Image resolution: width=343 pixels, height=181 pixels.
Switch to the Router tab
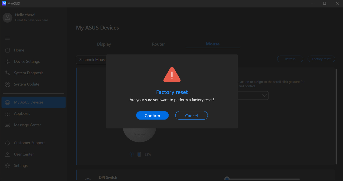tap(158, 44)
